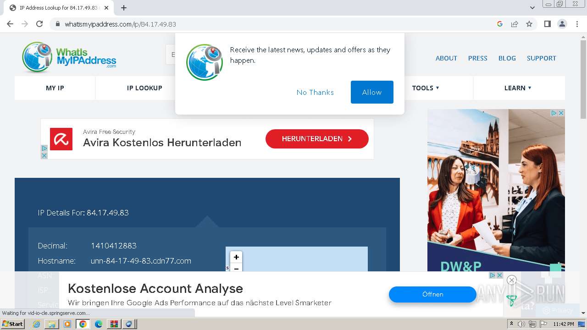Open the volume control in tray
The width and height of the screenshot is (587, 330).
521,324
